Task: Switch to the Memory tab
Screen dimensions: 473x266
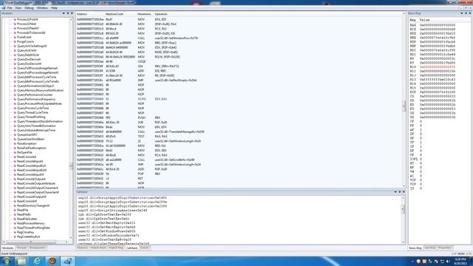Action: coord(82,248)
